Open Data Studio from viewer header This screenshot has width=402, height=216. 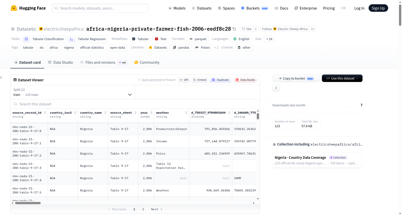(245, 80)
